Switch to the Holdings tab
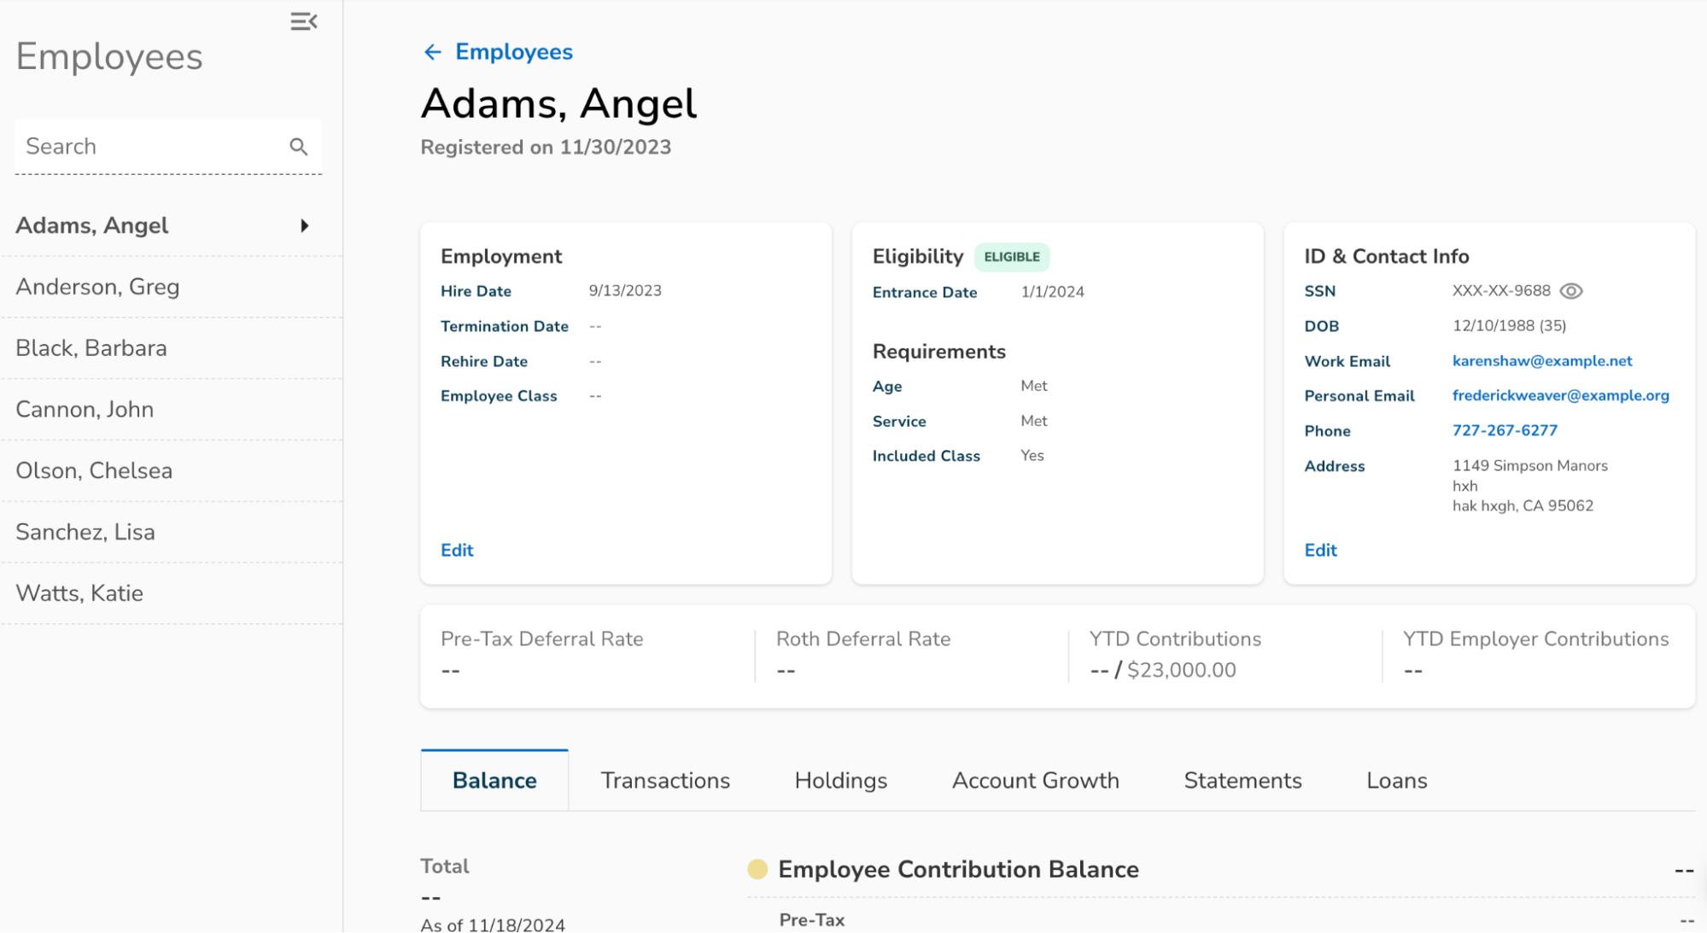 tap(840, 780)
